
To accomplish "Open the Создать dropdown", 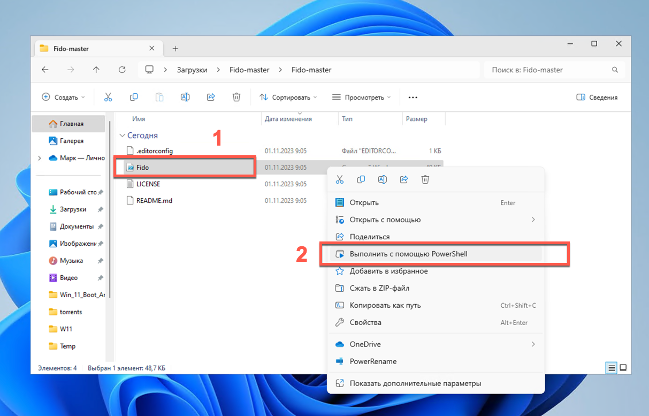I will (63, 97).
